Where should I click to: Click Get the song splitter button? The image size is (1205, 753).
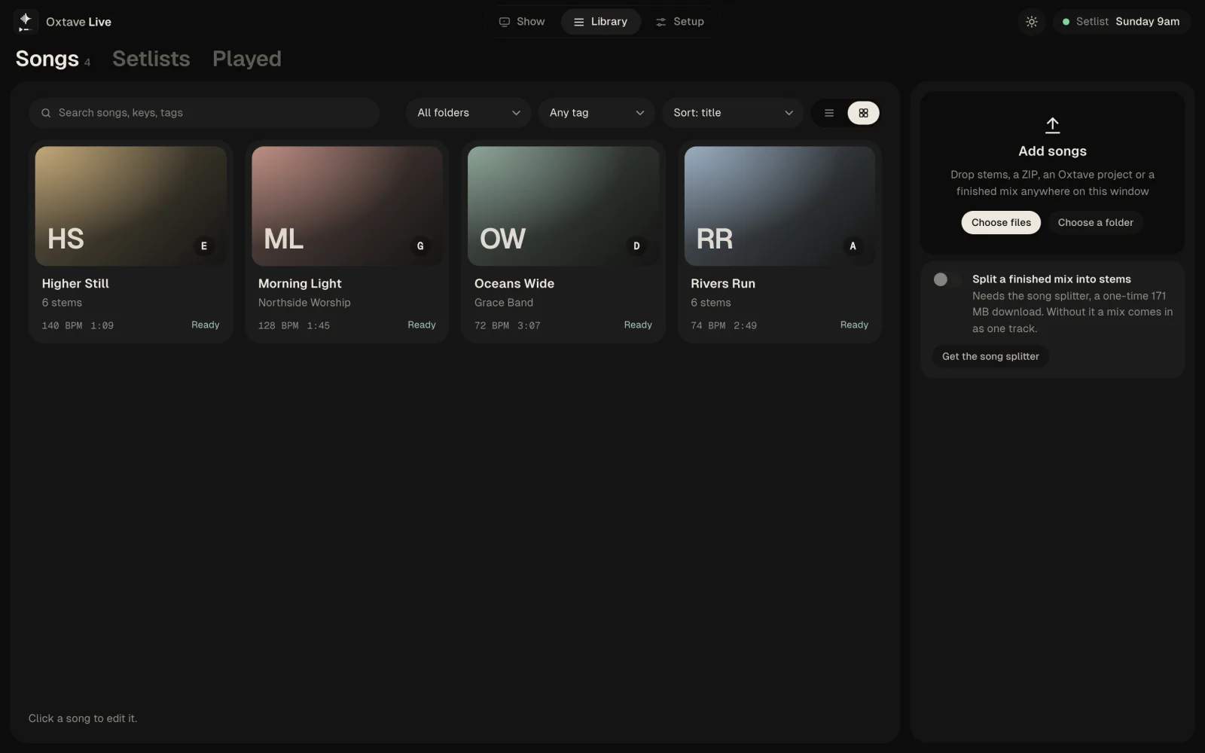point(990,356)
